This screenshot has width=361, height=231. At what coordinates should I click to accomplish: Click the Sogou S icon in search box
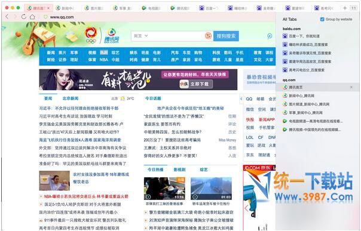pos(208,36)
